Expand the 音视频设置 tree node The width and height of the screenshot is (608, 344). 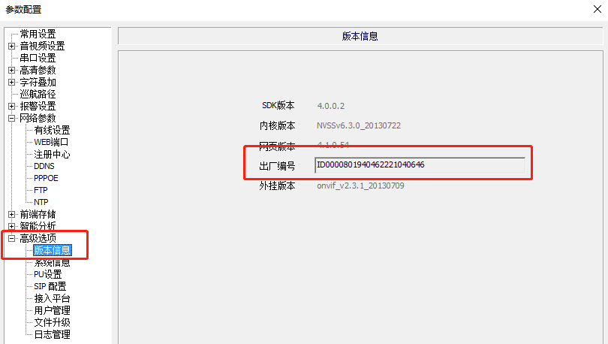point(12,46)
